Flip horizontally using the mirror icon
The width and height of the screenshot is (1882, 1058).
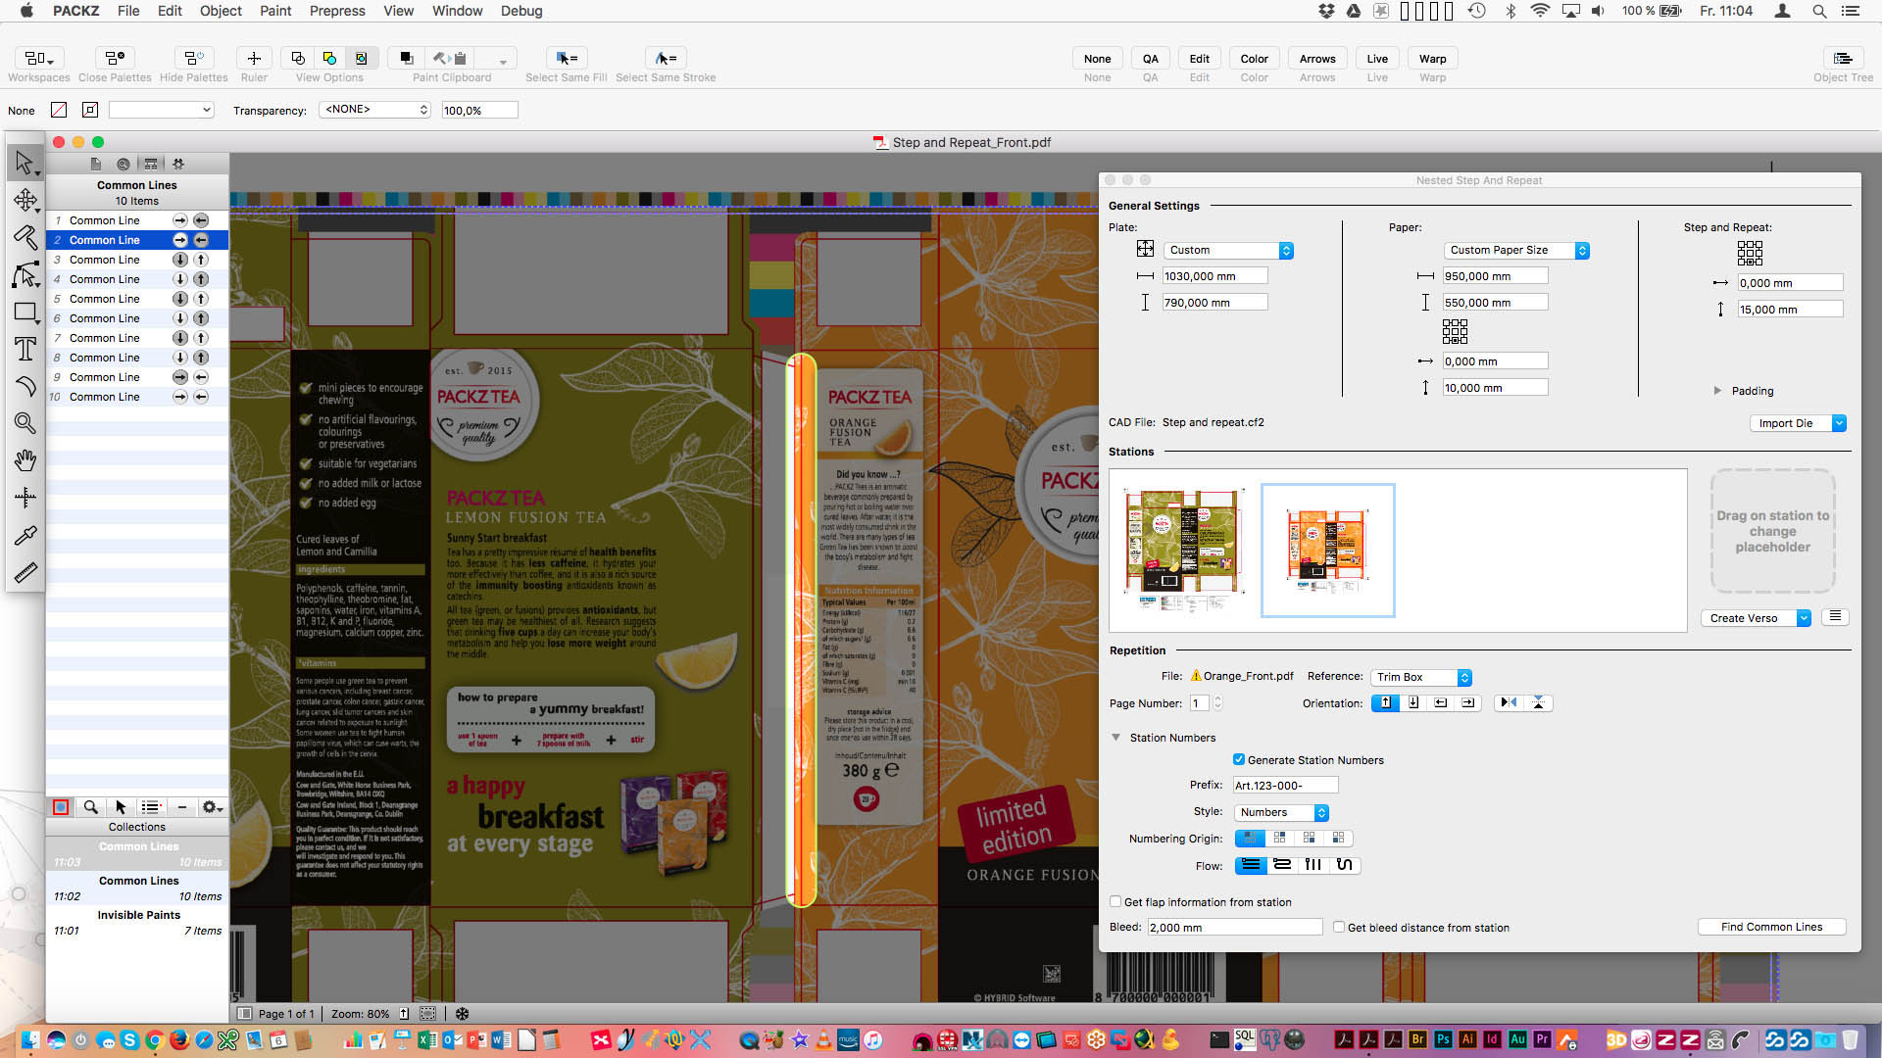pos(1509,702)
